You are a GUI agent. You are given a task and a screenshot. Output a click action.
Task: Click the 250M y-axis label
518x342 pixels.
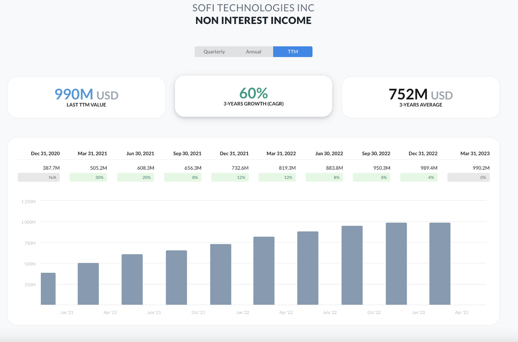[30, 285]
